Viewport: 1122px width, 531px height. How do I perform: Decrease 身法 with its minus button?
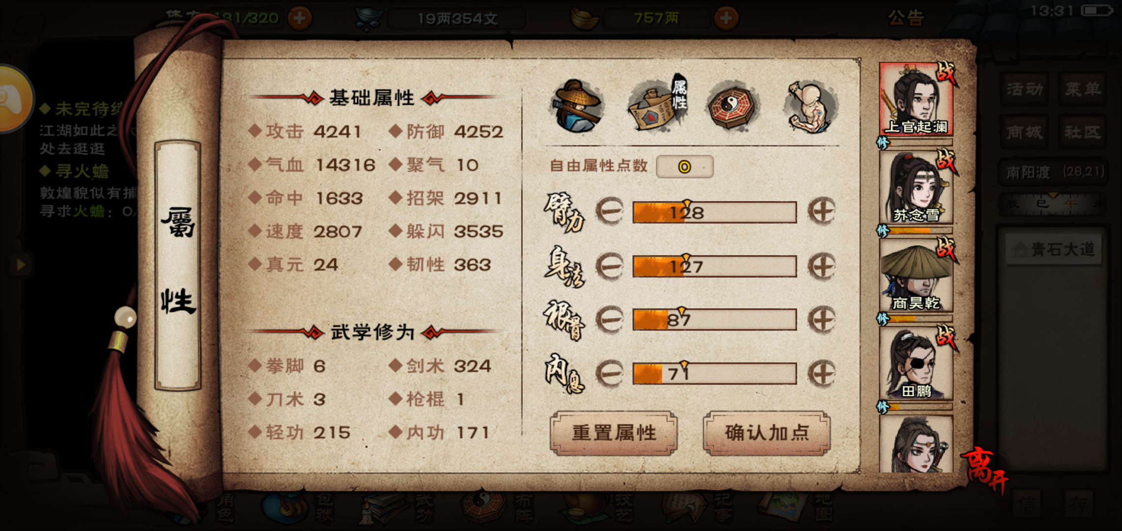coord(610,266)
